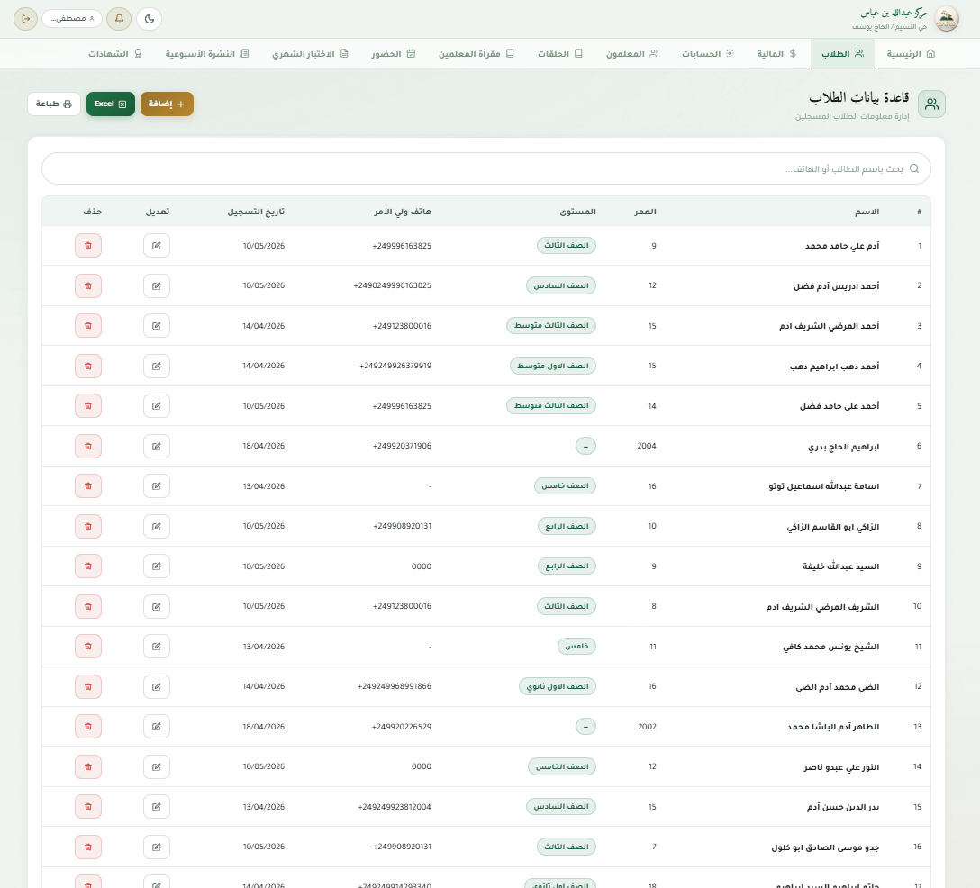The image size is (980, 888).
Task: Delete row الطاهر آدم الباشا محمد
Action: [x=88, y=727]
